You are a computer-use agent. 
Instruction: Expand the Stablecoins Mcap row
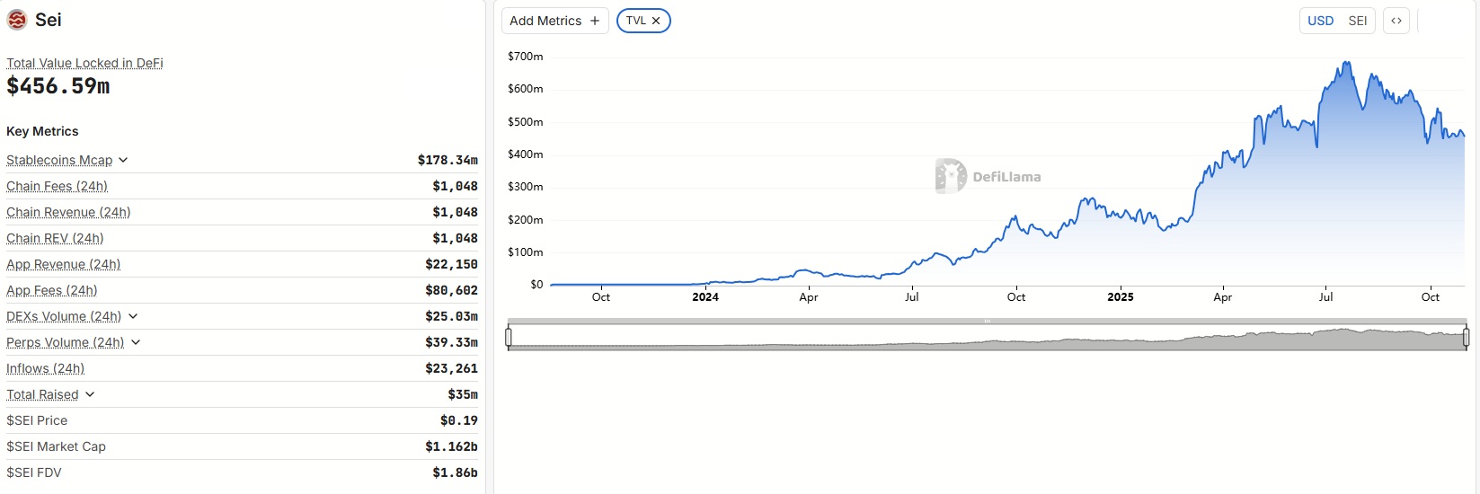pos(123,160)
